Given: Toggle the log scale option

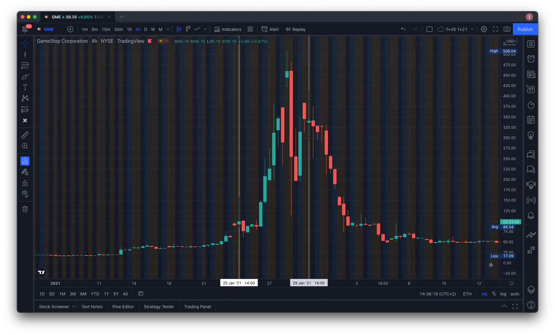Looking at the screenshot, I should pos(503,294).
